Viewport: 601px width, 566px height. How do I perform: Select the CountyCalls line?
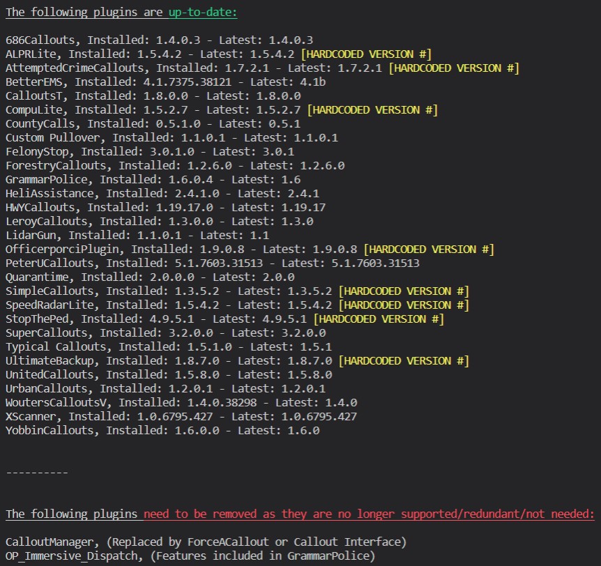153,124
